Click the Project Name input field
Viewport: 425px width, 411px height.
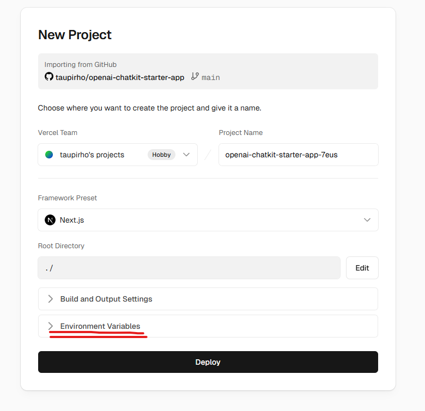click(298, 155)
